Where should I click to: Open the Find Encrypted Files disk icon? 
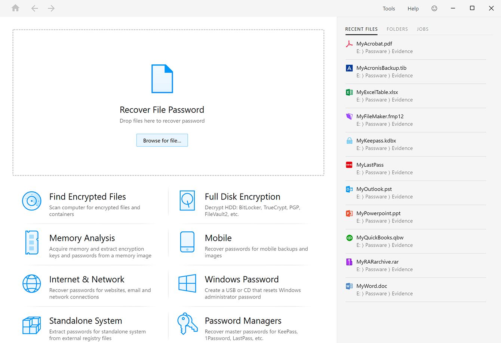[x=32, y=201]
